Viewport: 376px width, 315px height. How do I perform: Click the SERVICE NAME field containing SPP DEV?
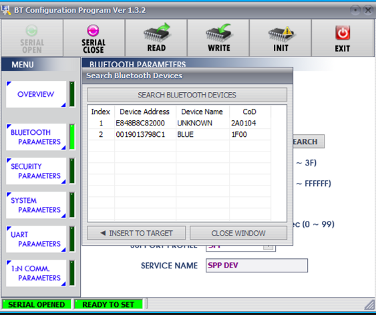[256, 266]
